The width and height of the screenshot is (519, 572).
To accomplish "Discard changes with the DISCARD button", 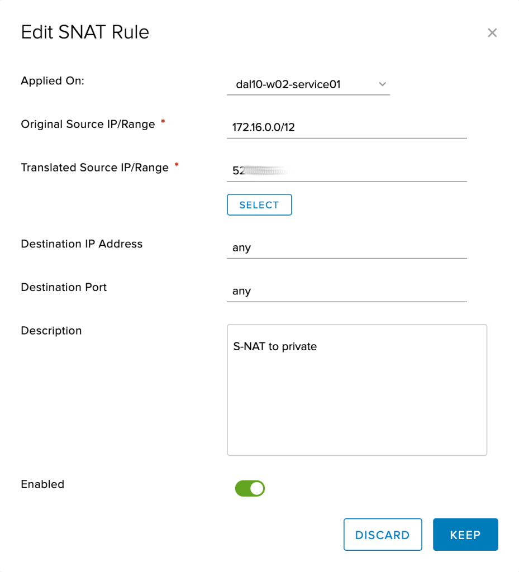I will [382, 535].
